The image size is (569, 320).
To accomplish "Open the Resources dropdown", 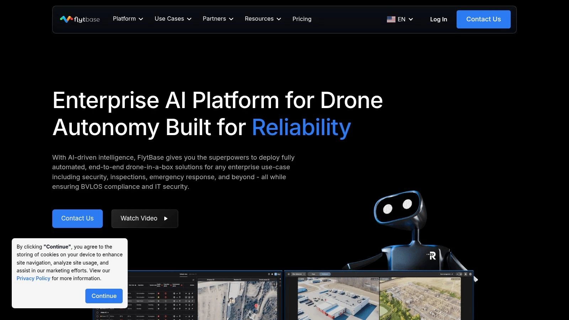I will coord(263,19).
